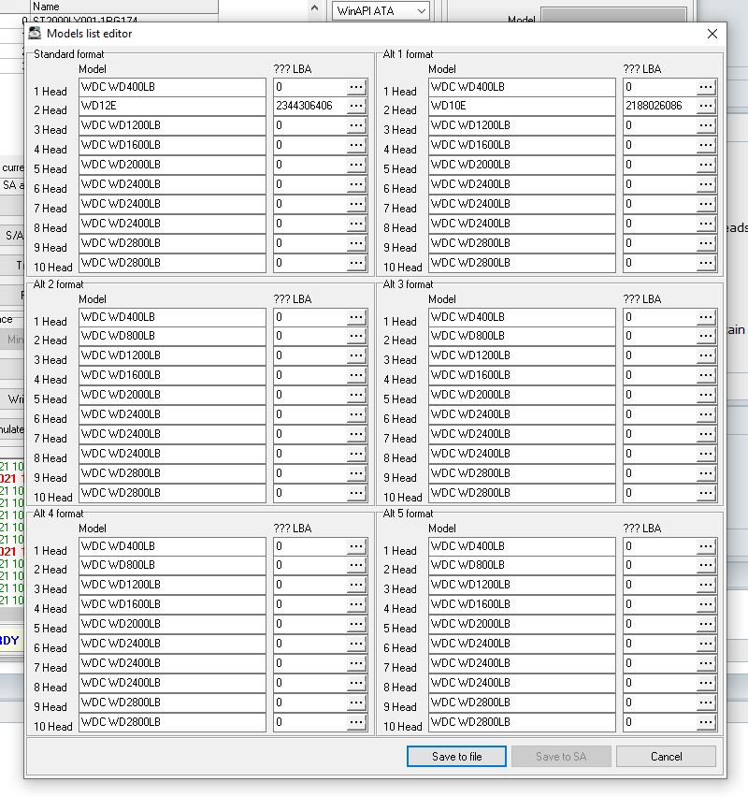Open LBA browse button for Alt 1 format 1 Head
The height and width of the screenshot is (797, 748).
[706, 87]
